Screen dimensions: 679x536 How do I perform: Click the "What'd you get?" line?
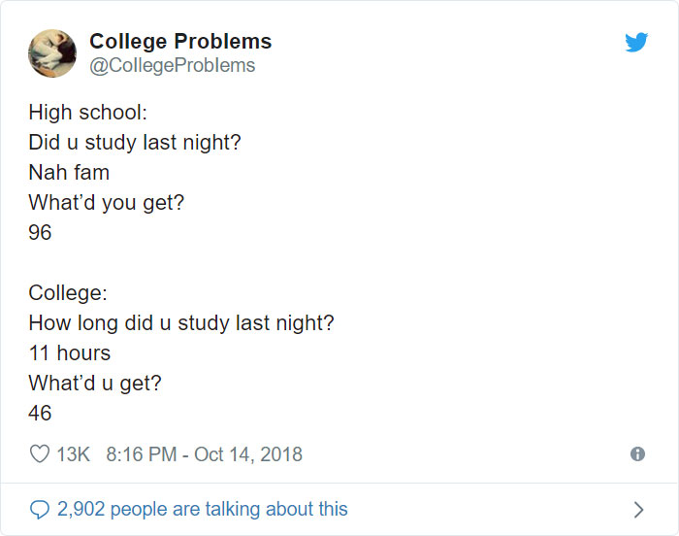coord(107,203)
